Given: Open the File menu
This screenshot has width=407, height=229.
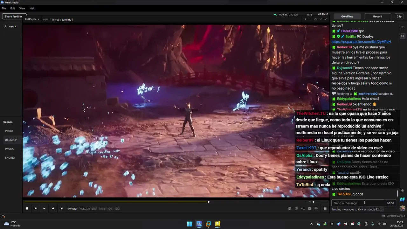Looking at the screenshot, I should click(x=4, y=8).
